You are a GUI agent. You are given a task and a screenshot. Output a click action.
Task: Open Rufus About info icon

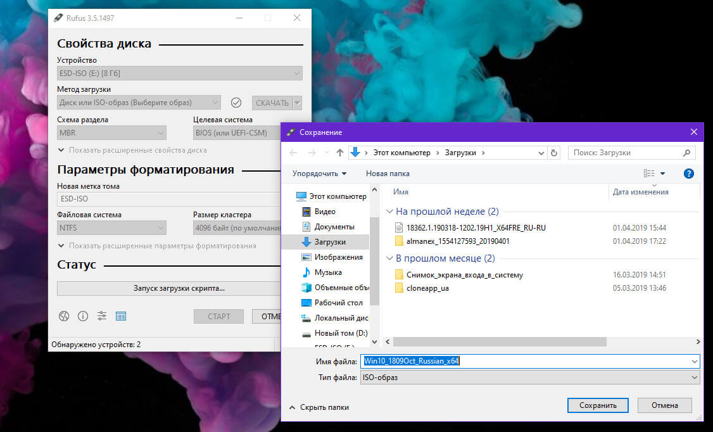(x=83, y=316)
